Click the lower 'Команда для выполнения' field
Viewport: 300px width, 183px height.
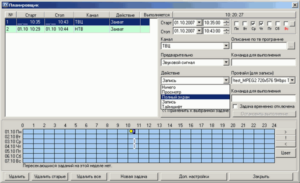click(263, 98)
